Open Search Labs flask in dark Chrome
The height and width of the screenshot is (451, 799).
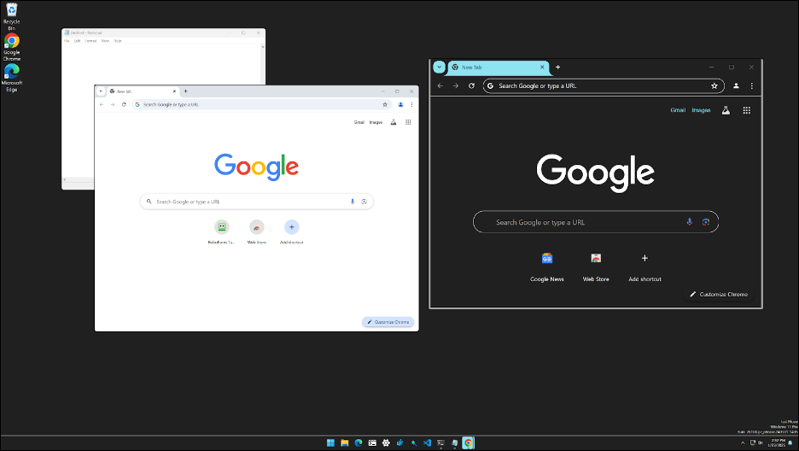(x=726, y=110)
